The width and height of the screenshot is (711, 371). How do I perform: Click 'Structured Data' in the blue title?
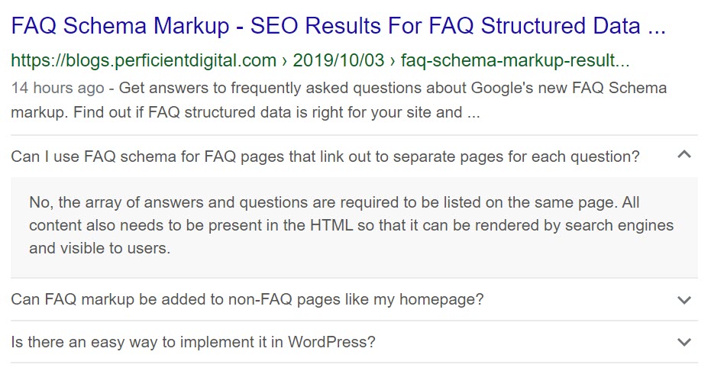tap(561, 26)
